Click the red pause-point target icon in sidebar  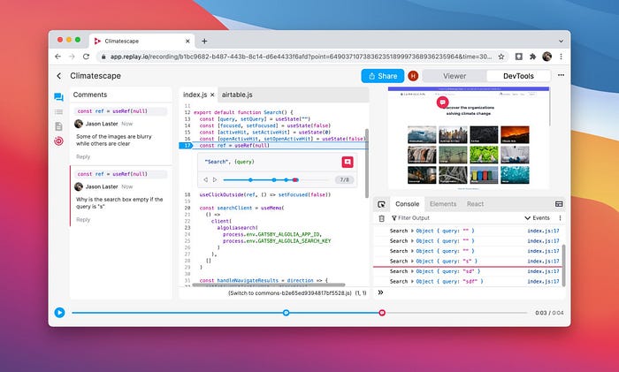click(x=58, y=140)
